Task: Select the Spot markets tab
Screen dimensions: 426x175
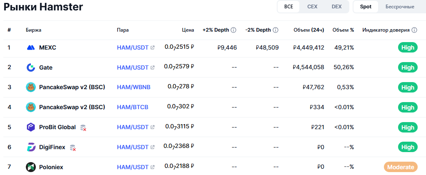Action: click(366, 7)
